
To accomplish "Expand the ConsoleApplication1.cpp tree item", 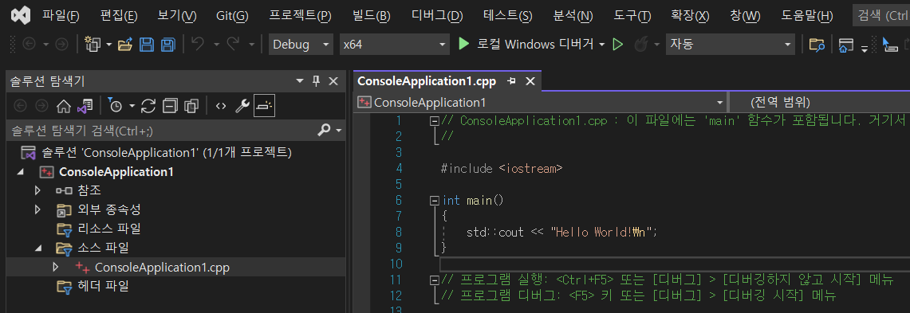I will [x=56, y=268].
